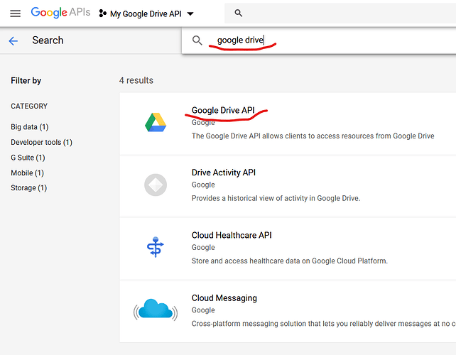Click the search icon beside 'google drive'
This screenshot has width=456, height=355.
tap(197, 40)
